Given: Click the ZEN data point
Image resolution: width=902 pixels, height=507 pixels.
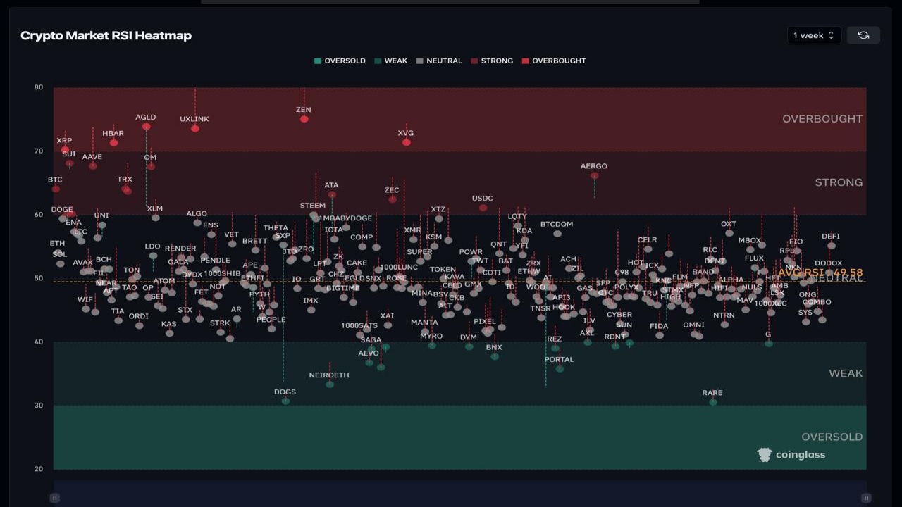Looking at the screenshot, I should [x=304, y=119].
